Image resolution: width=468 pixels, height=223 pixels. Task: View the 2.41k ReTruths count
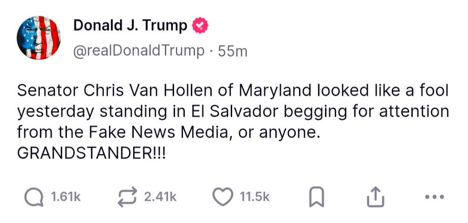pyautogui.click(x=160, y=197)
